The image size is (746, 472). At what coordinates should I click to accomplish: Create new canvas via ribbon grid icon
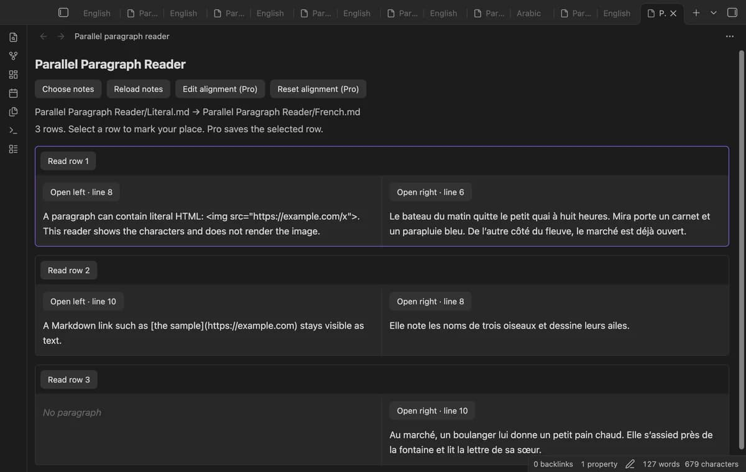click(x=13, y=75)
